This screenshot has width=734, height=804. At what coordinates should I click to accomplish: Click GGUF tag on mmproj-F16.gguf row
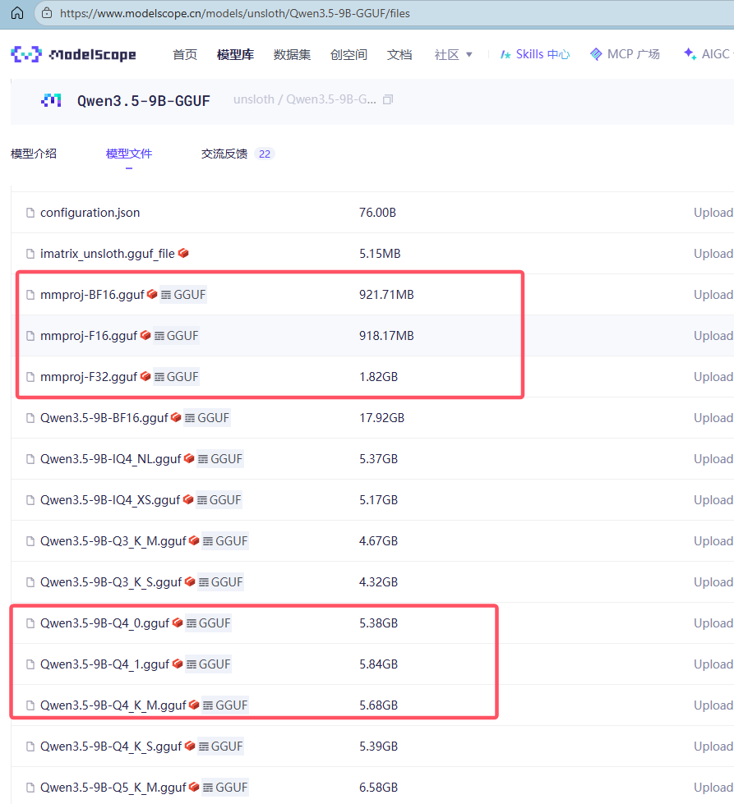[176, 335]
